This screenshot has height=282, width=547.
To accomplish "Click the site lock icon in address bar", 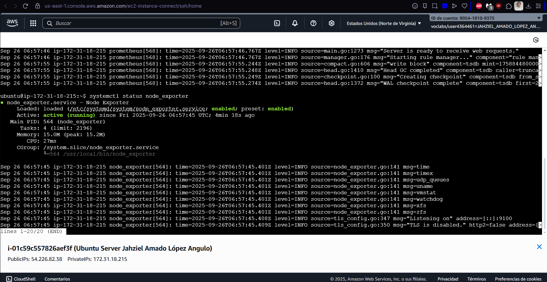I will 38,6.
